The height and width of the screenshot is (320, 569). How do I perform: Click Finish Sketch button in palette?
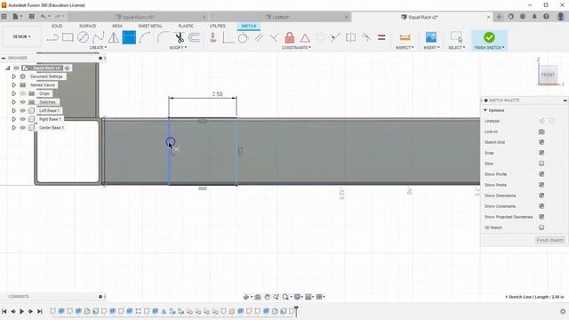click(549, 240)
